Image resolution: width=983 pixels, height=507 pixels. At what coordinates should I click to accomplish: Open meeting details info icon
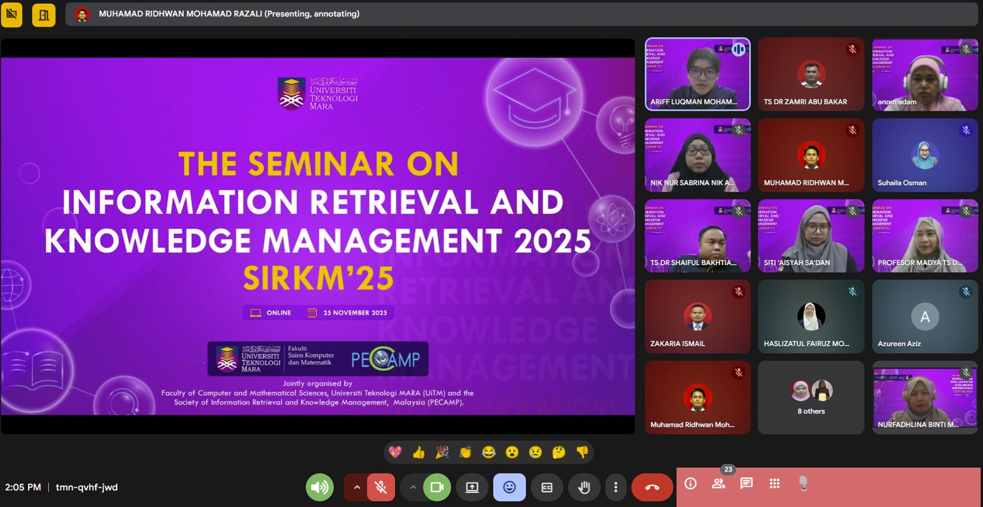pyautogui.click(x=690, y=484)
